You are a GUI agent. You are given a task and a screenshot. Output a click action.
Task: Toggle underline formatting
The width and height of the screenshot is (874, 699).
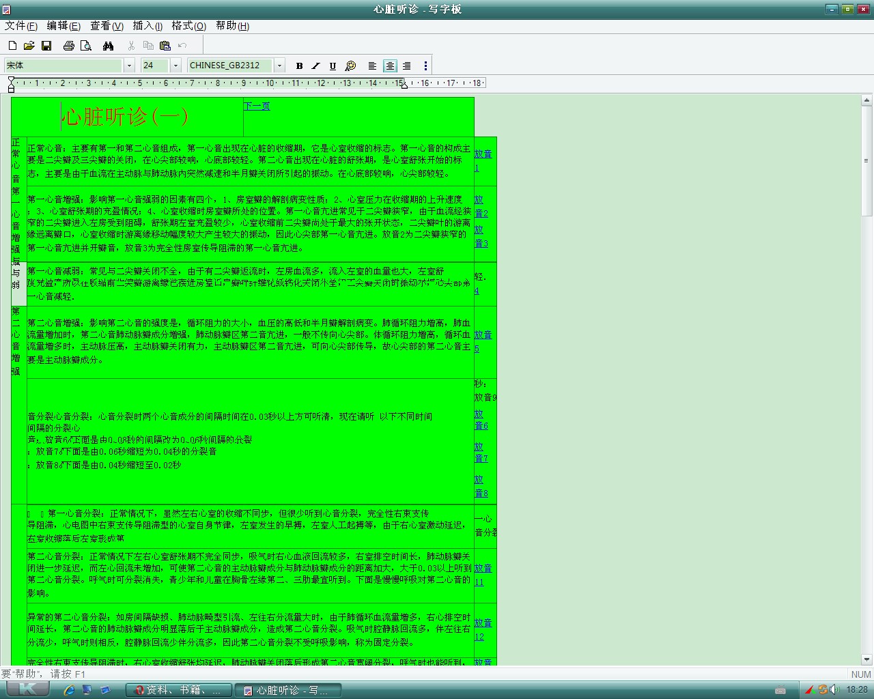pyautogui.click(x=333, y=66)
